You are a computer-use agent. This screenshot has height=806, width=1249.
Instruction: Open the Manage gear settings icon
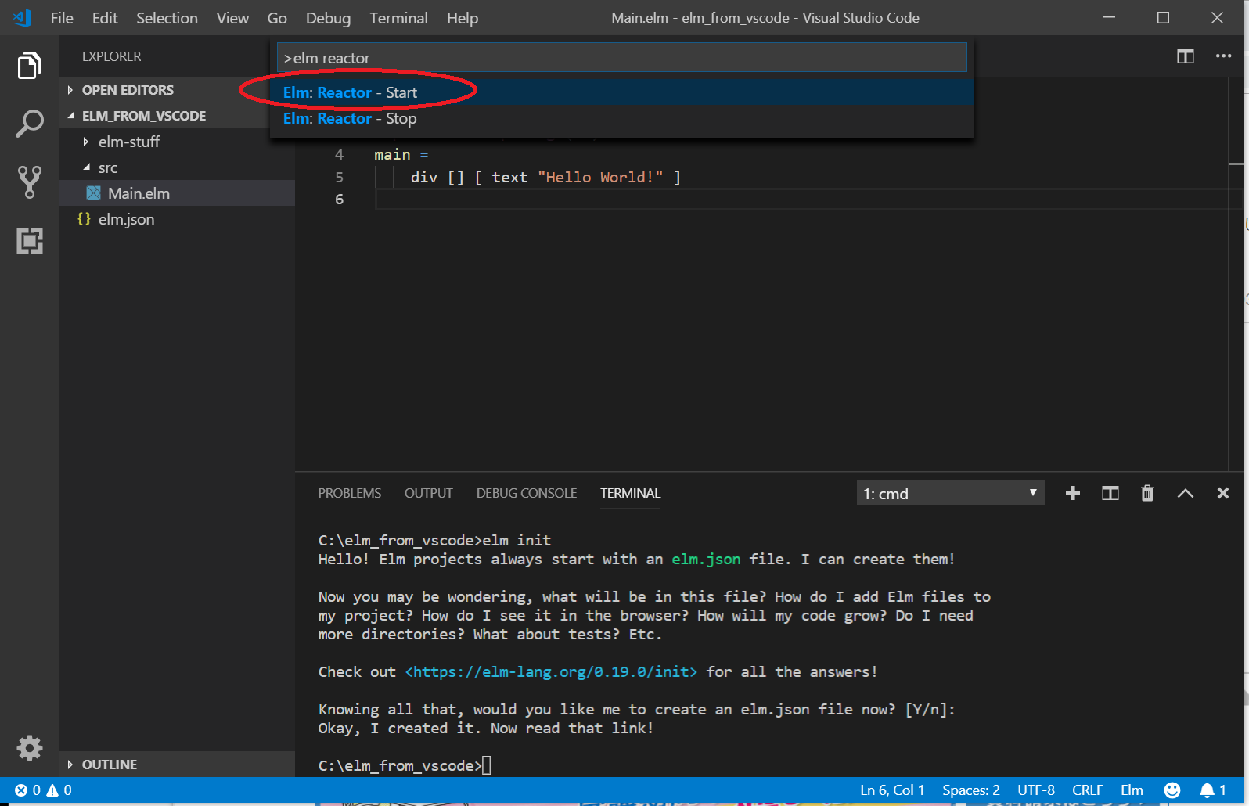pos(29,748)
